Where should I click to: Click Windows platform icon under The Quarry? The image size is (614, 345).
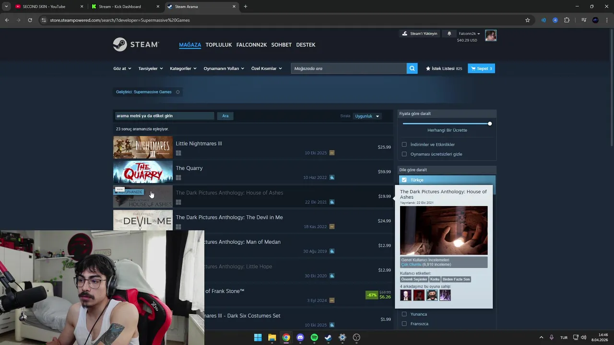pyautogui.click(x=178, y=178)
